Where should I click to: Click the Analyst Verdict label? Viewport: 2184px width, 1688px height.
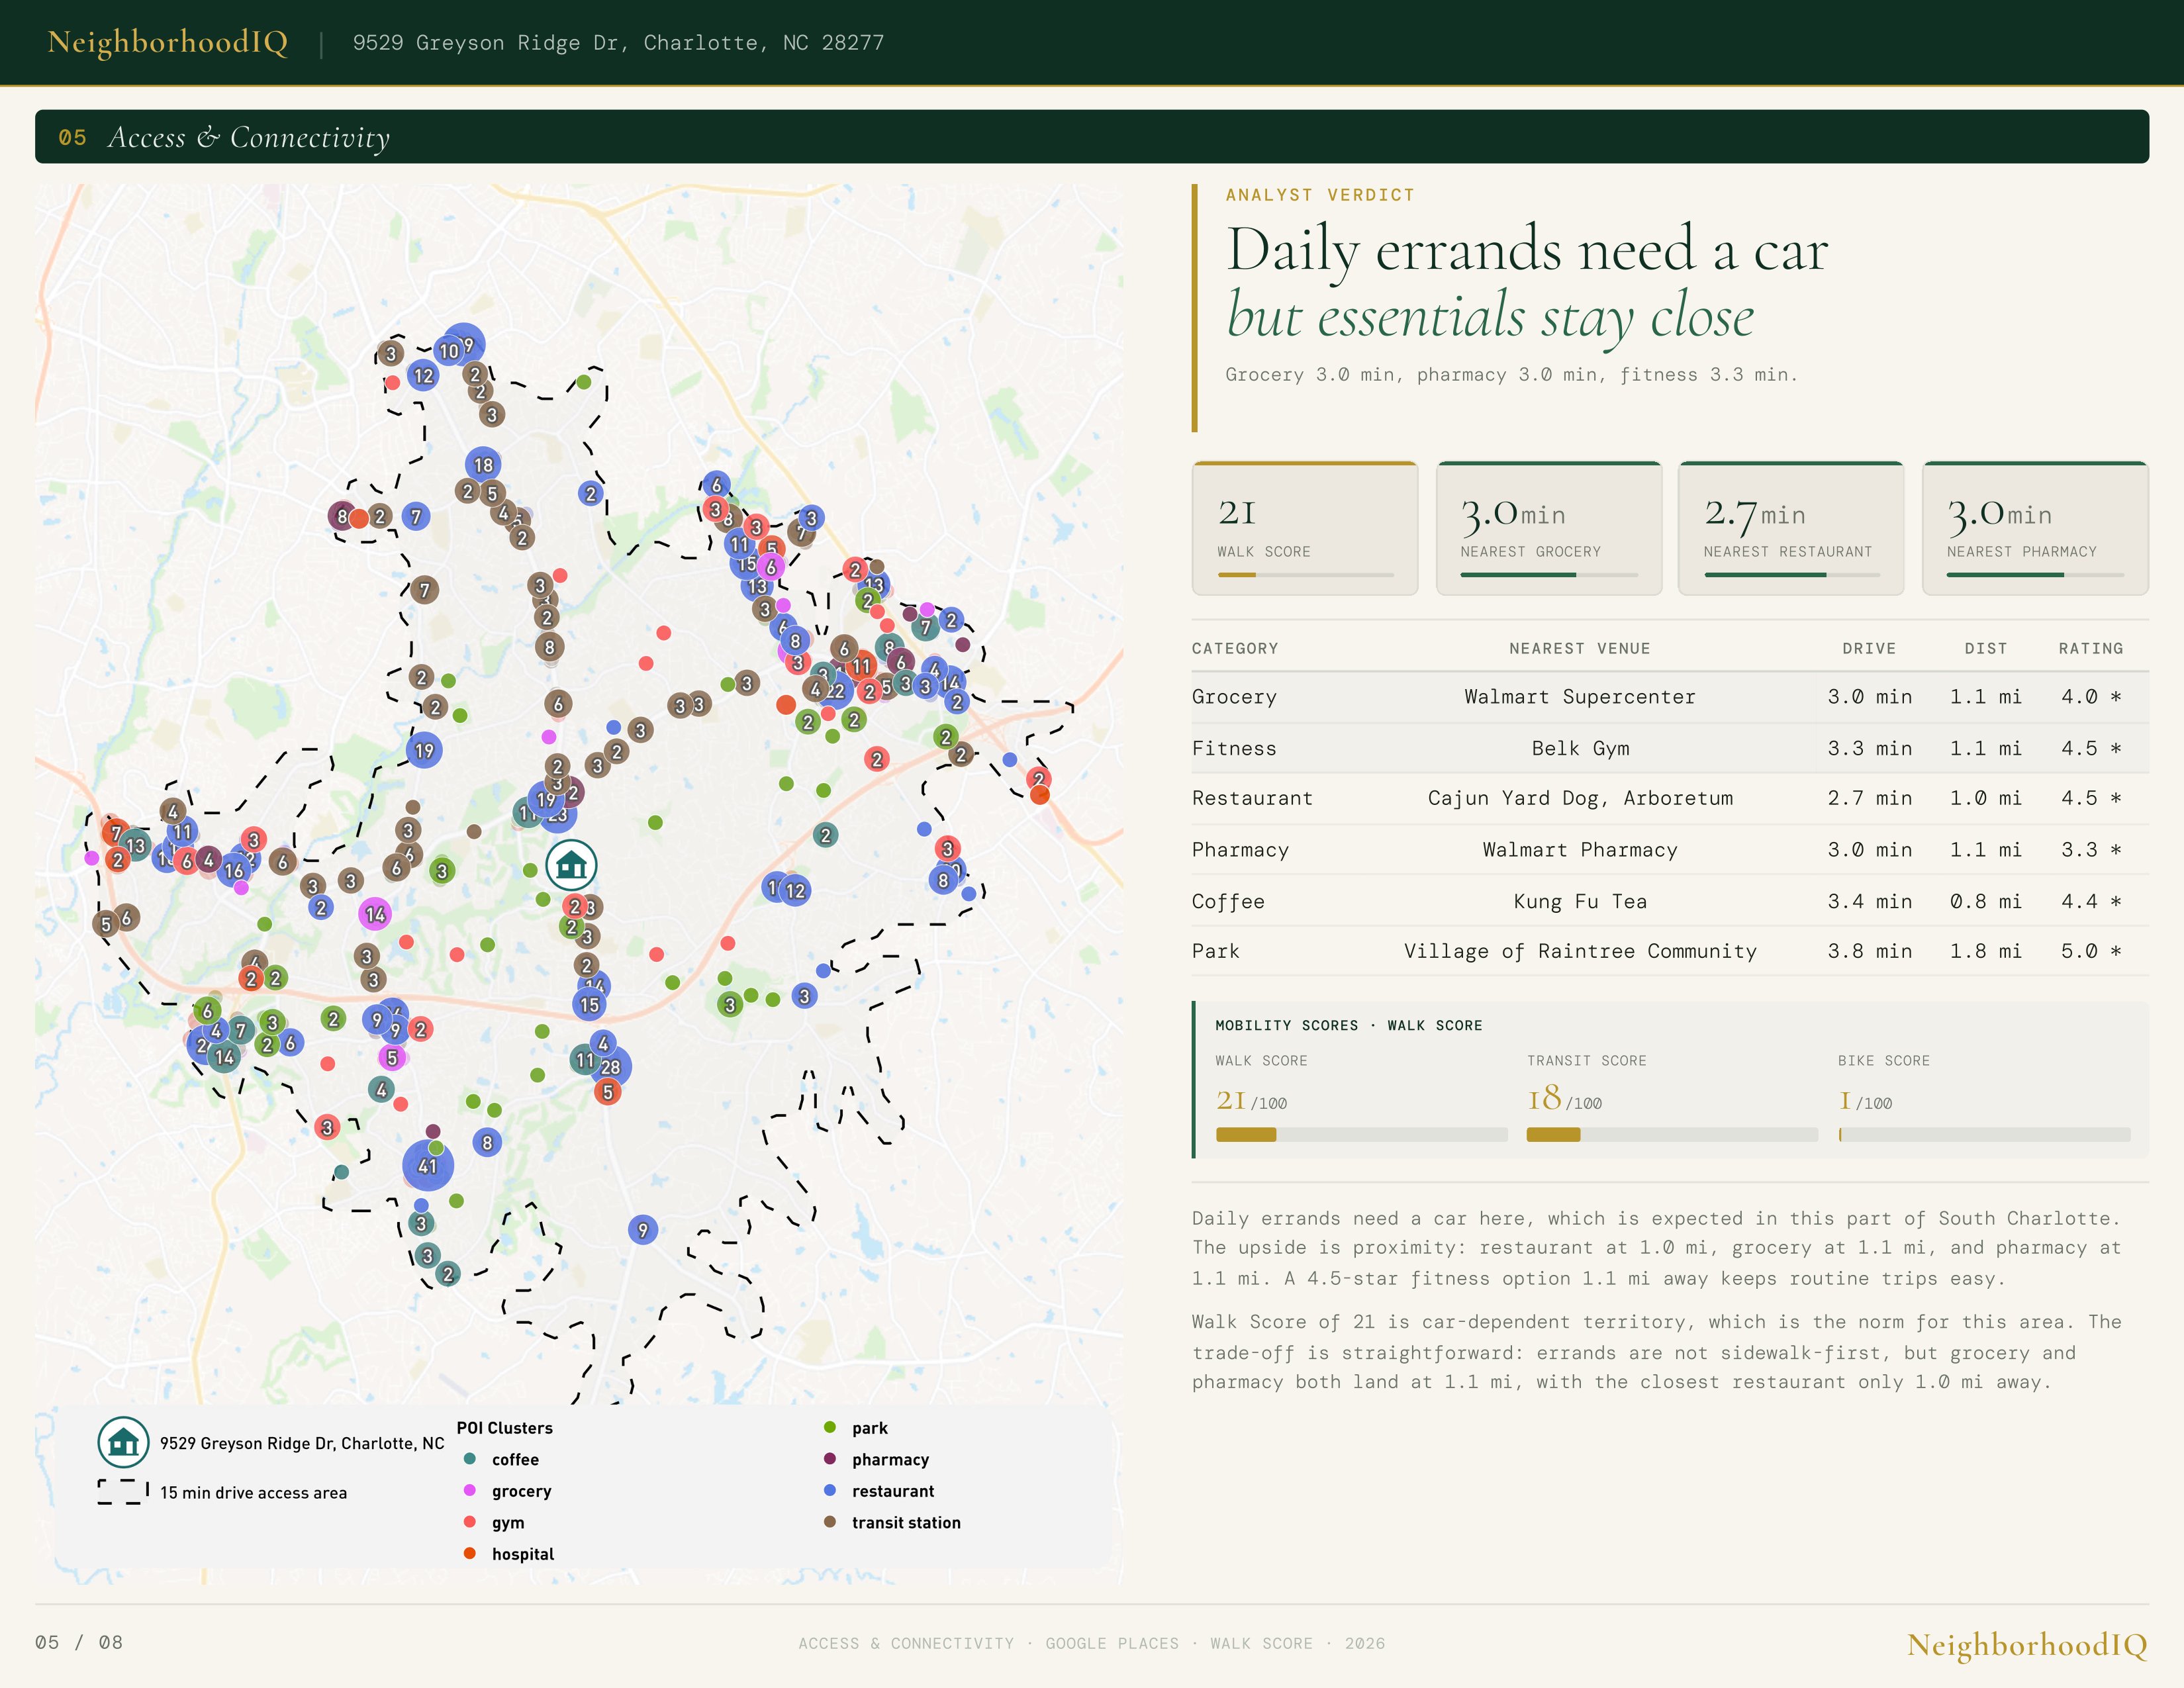[1320, 195]
